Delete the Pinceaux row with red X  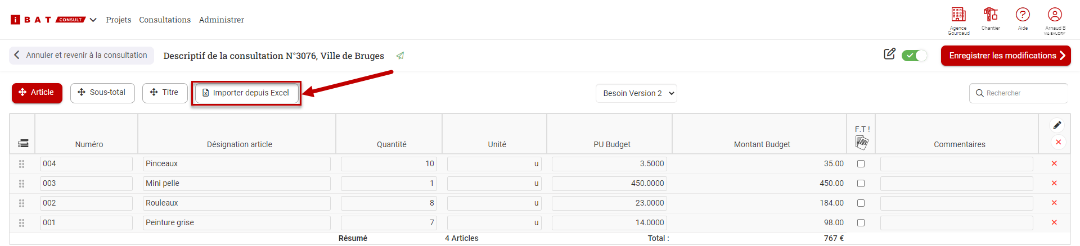[1054, 163]
